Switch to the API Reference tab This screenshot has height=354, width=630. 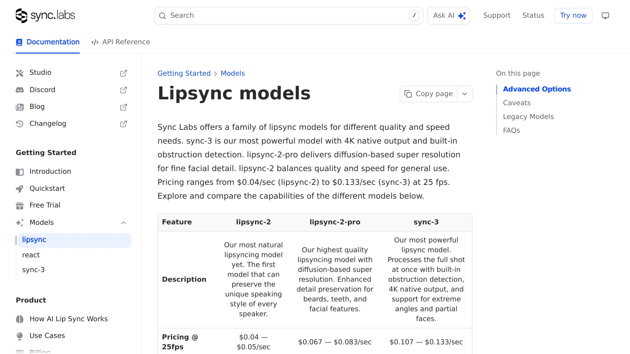121,42
